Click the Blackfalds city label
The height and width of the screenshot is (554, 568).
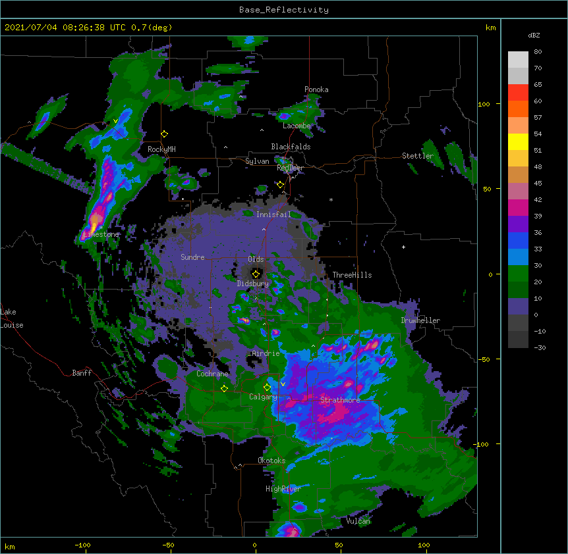[291, 147]
